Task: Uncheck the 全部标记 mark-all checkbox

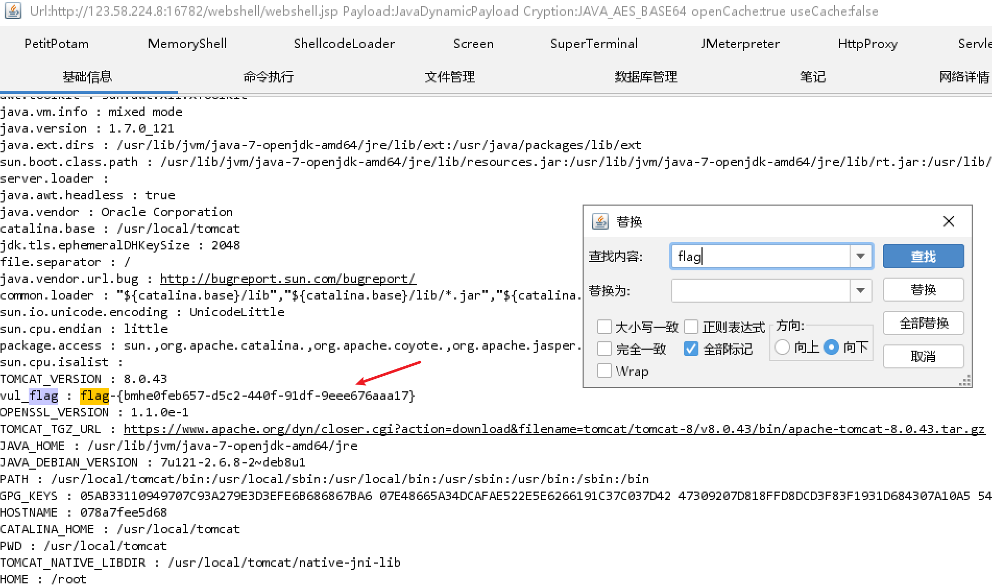Action: click(691, 349)
